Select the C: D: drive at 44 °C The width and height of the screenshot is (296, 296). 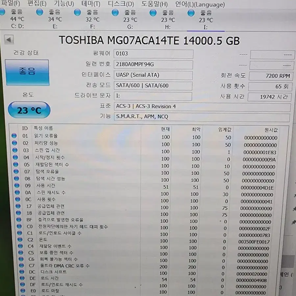pyautogui.click(x=15, y=19)
